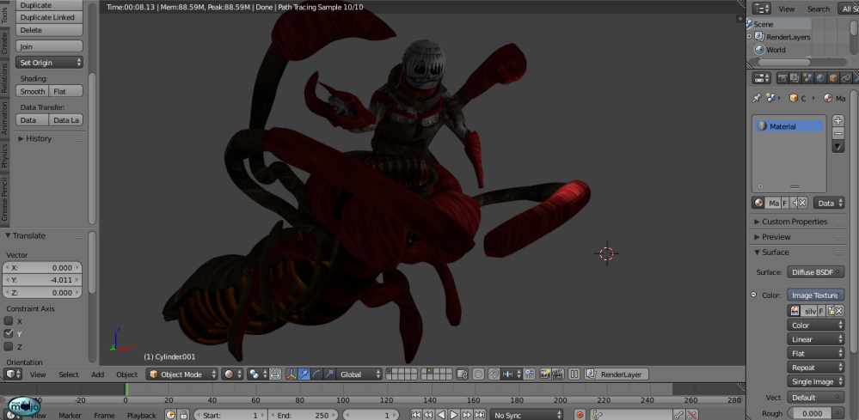Uncheck the Y constraint axis checkbox
The height and width of the screenshot is (420, 859).
(x=9, y=333)
